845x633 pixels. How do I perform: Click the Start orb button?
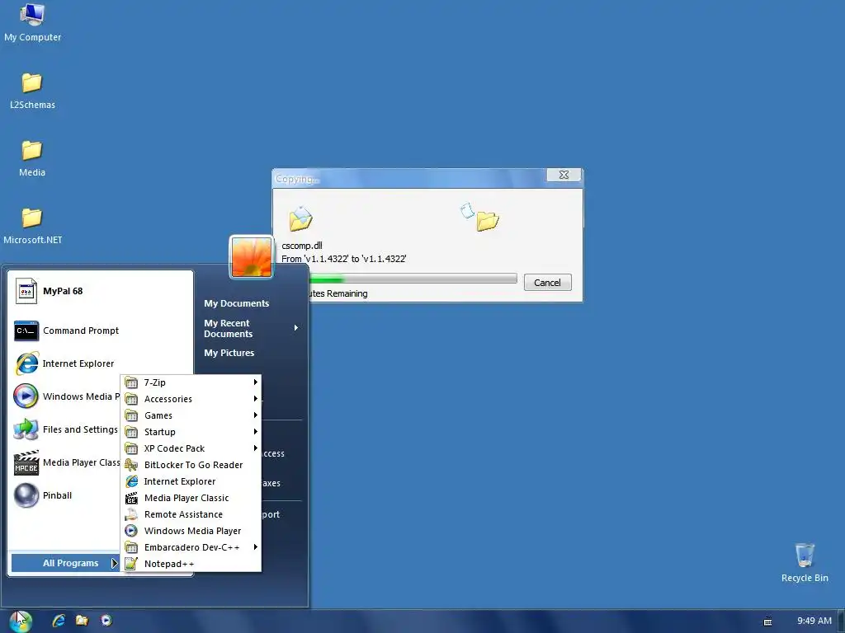pyautogui.click(x=21, y=621)
